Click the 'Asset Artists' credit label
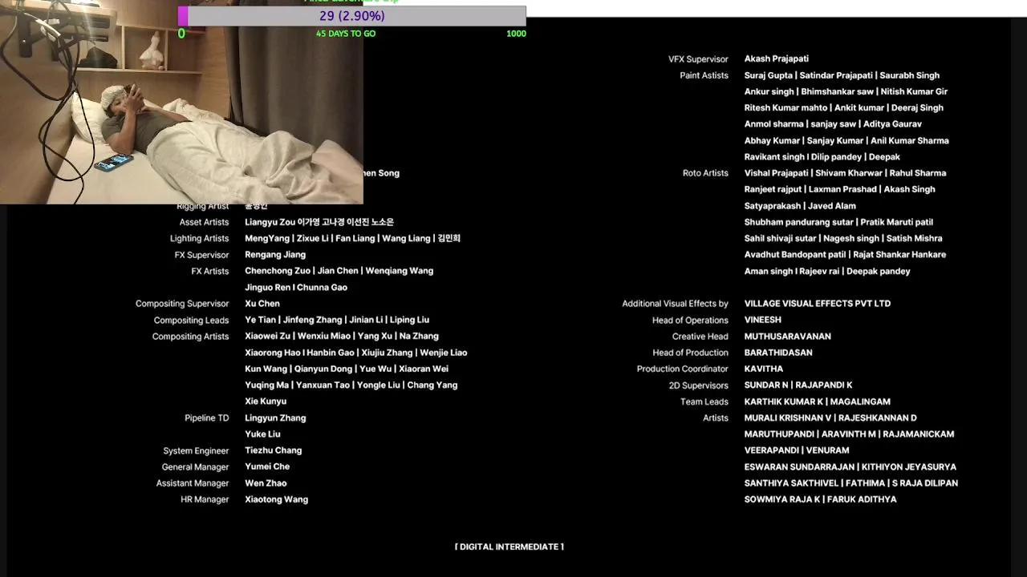Viewport: 1027px width, 577px height. click(x=204, y=222)
